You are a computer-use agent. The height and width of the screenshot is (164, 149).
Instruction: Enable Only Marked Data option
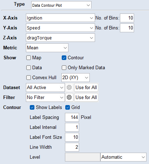pyautogui.click(x=64, y=68)
